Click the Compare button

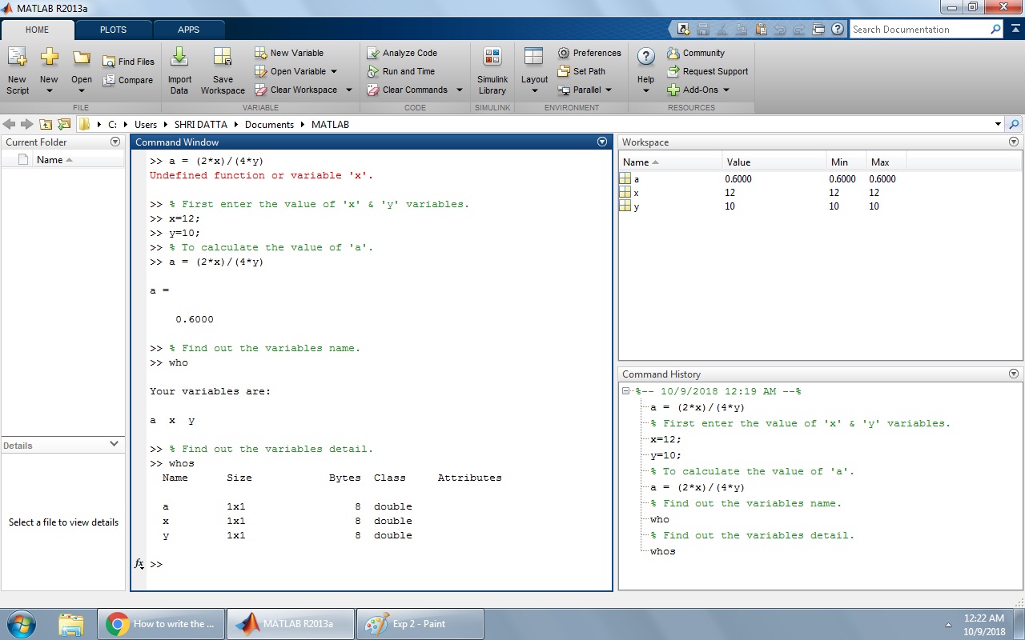tap(128, 80)
